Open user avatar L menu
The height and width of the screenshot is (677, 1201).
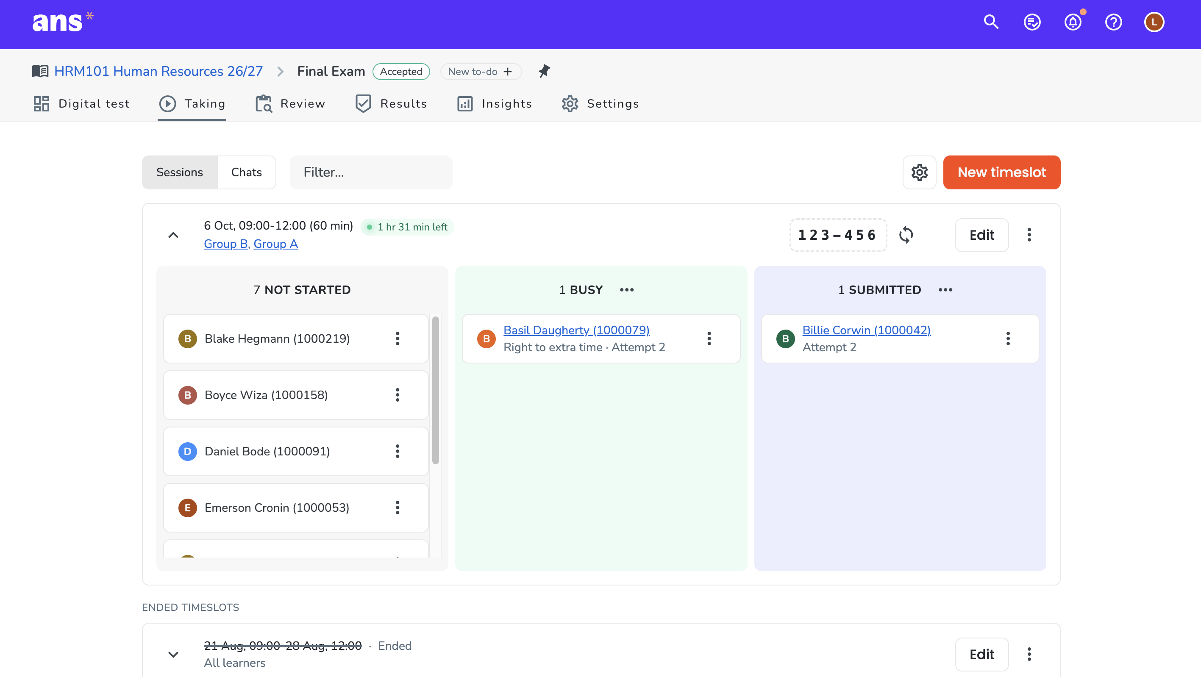pyautogui.click(x=1154, y=22)
